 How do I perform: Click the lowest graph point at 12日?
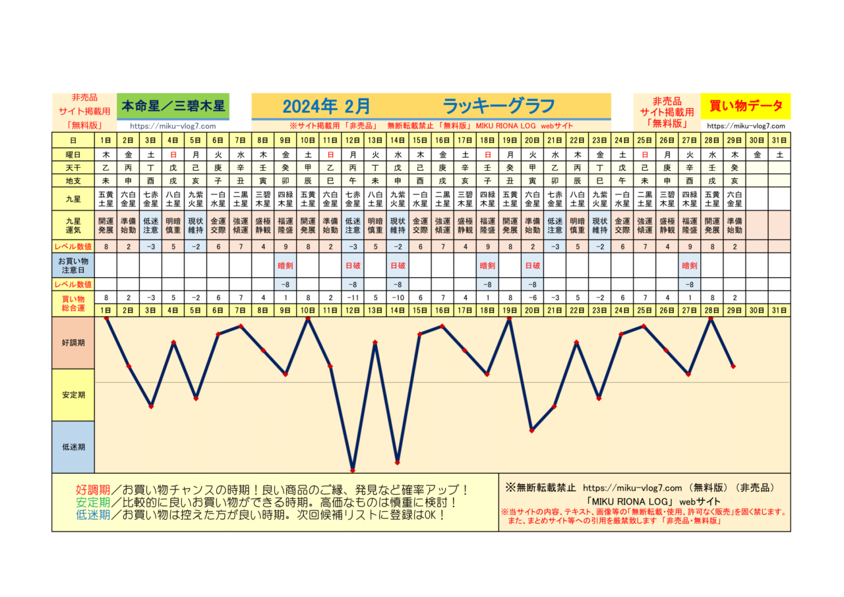pyautogui.click(x=353, y=470)
